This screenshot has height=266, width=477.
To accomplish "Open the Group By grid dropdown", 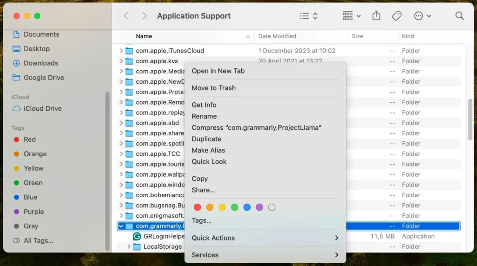I will 351,16.
